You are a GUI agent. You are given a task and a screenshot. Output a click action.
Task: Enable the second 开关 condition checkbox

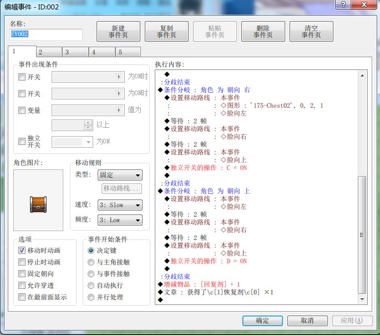(22, 94)
